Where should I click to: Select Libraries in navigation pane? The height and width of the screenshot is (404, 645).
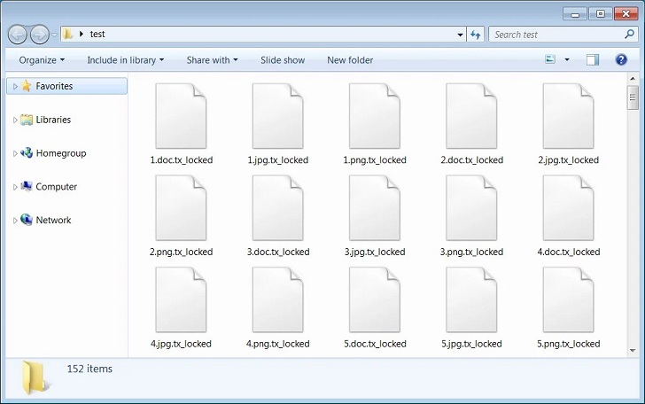(53, 120)
